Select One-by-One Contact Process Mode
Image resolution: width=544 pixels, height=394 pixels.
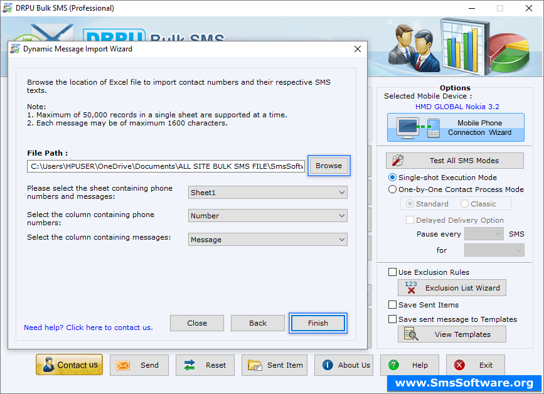[392, 189]
